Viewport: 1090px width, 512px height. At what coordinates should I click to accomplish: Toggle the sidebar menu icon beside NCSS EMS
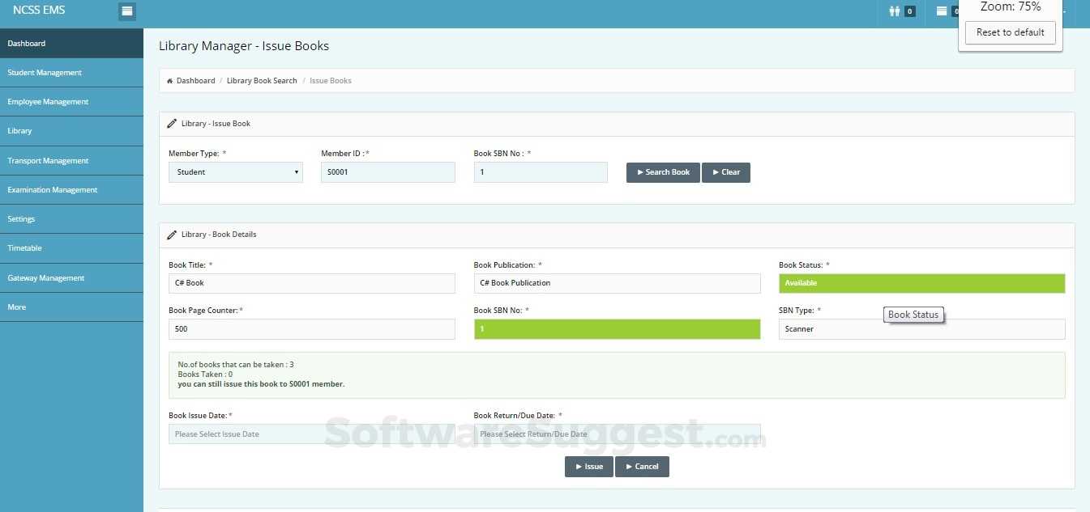click(x=126, y=11)
